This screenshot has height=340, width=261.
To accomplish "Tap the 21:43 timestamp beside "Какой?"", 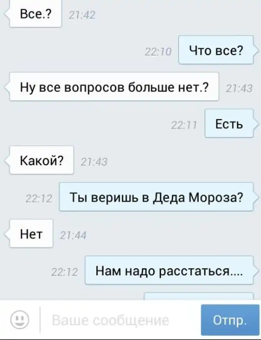I will [94, 162].
